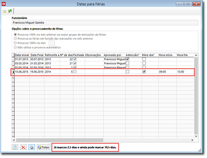The height and width of the screenshot is (158, 207).
Task: Click the date cell 15.06.2015
Action: tap(22, 72)
